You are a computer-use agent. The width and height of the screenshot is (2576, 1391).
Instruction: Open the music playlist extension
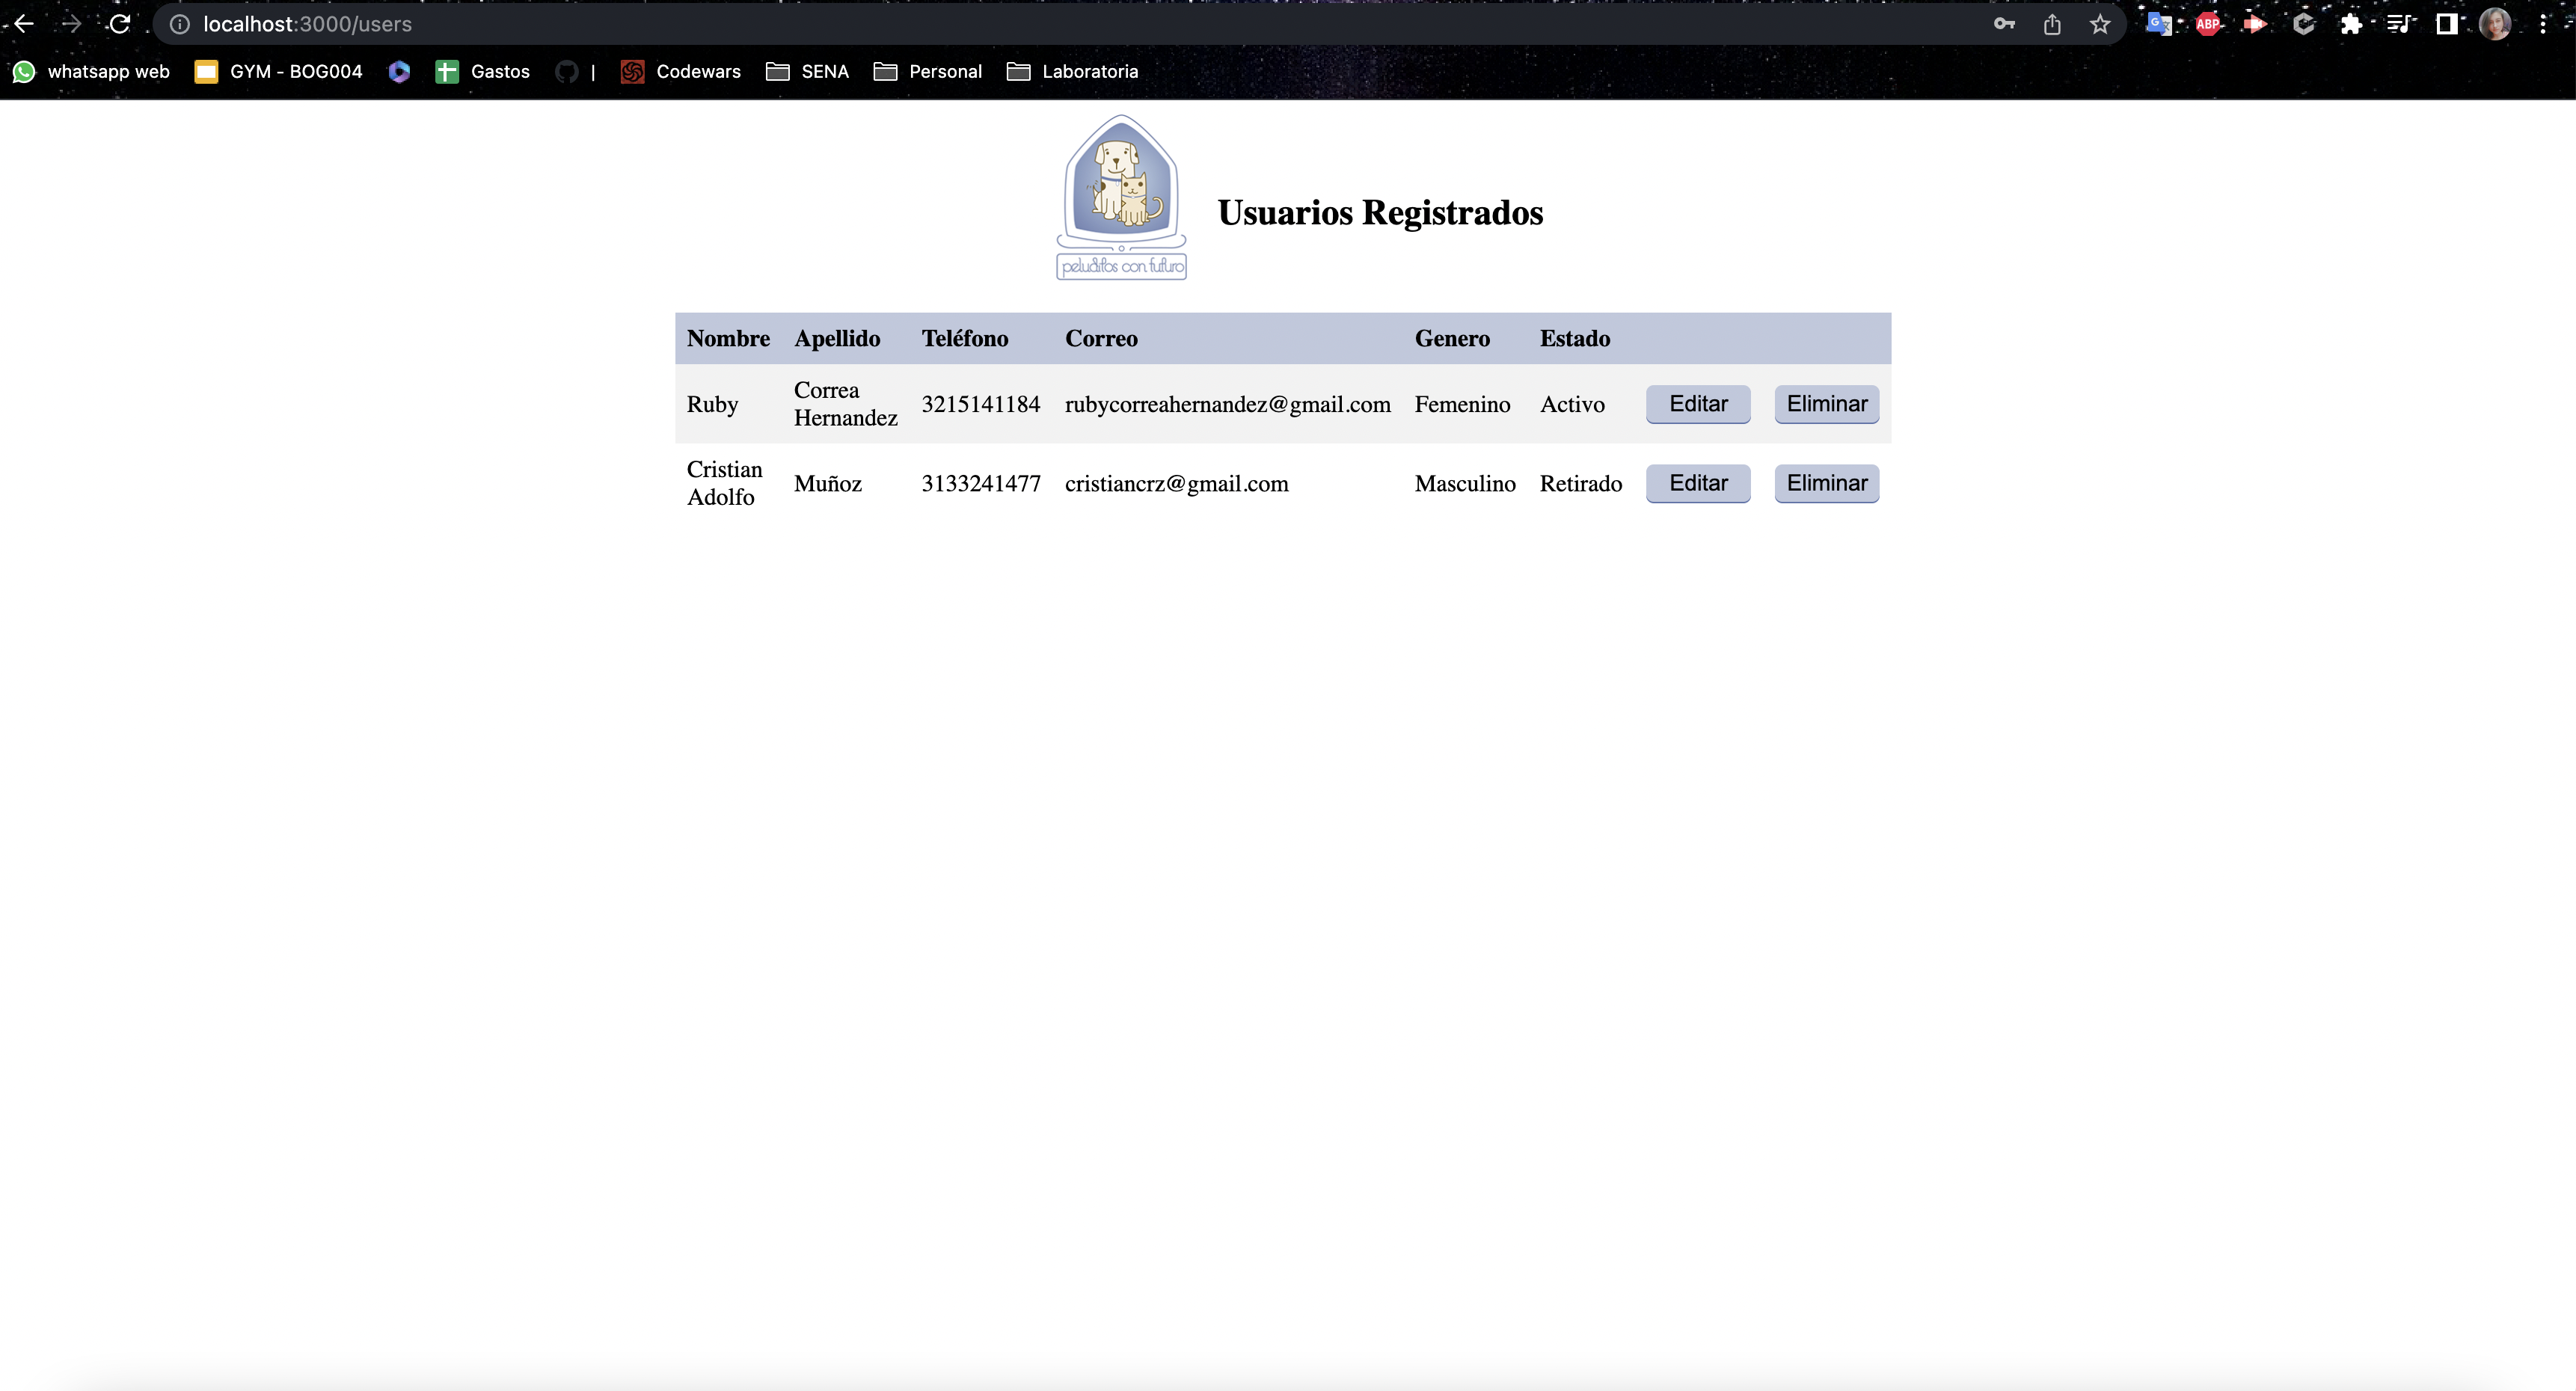[x=2402, y=23]
